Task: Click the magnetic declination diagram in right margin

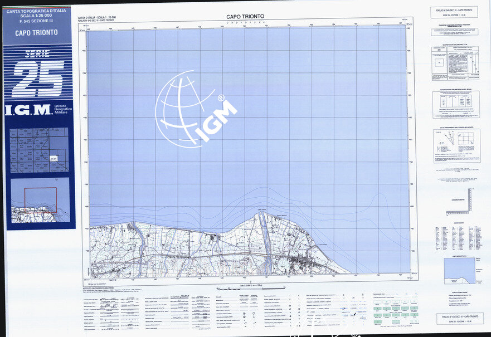Action: tap(455, 145)
